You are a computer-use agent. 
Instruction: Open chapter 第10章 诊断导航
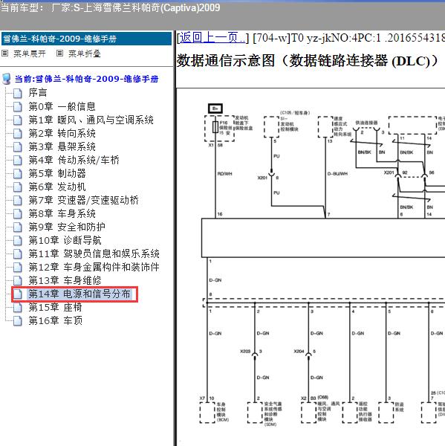[65, 240]
